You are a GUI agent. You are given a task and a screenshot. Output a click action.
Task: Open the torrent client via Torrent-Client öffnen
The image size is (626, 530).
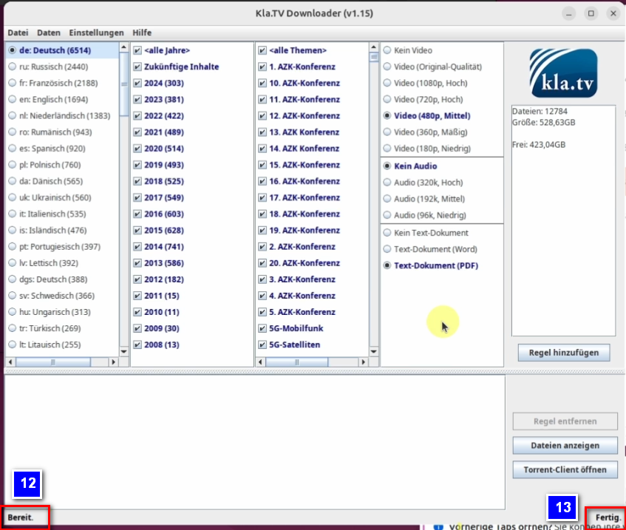click(x=565, y=470)
